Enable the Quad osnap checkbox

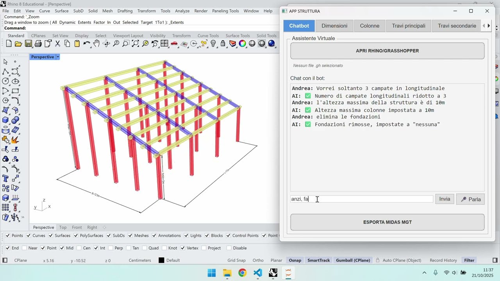click(x=145, y=248)
